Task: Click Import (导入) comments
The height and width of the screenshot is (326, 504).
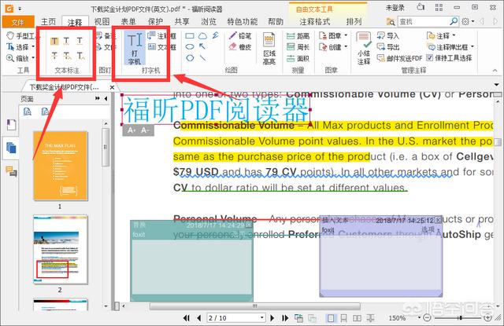Action: pyautogui.click(x=387, y=35)
